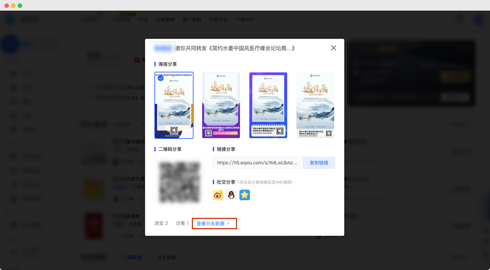Click the green macOS maximize window button
The width and height of the screenshot is (490, 270).
click(20, 6)
